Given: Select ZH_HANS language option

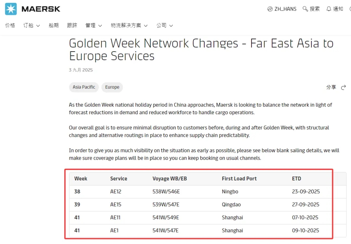Looking at the screenshot, I should pos(285,9).
